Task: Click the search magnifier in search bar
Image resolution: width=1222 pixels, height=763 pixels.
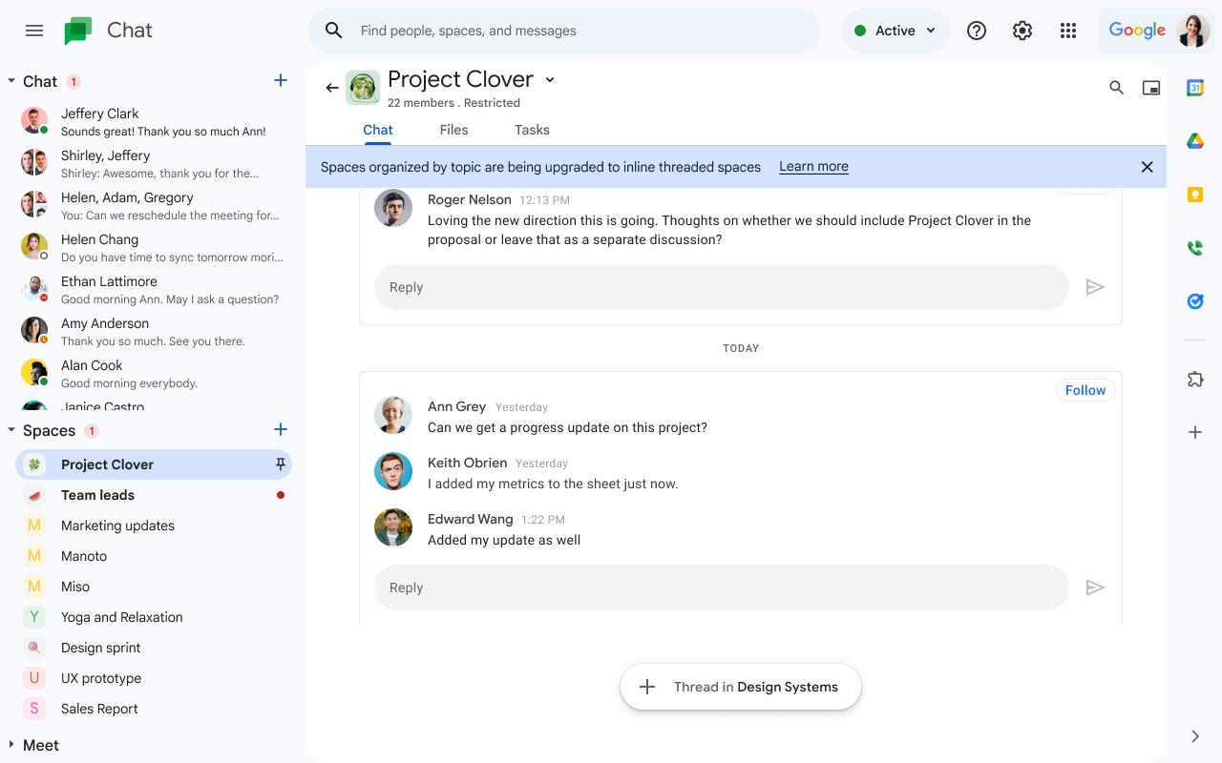Action: click(x=334, y=31)
